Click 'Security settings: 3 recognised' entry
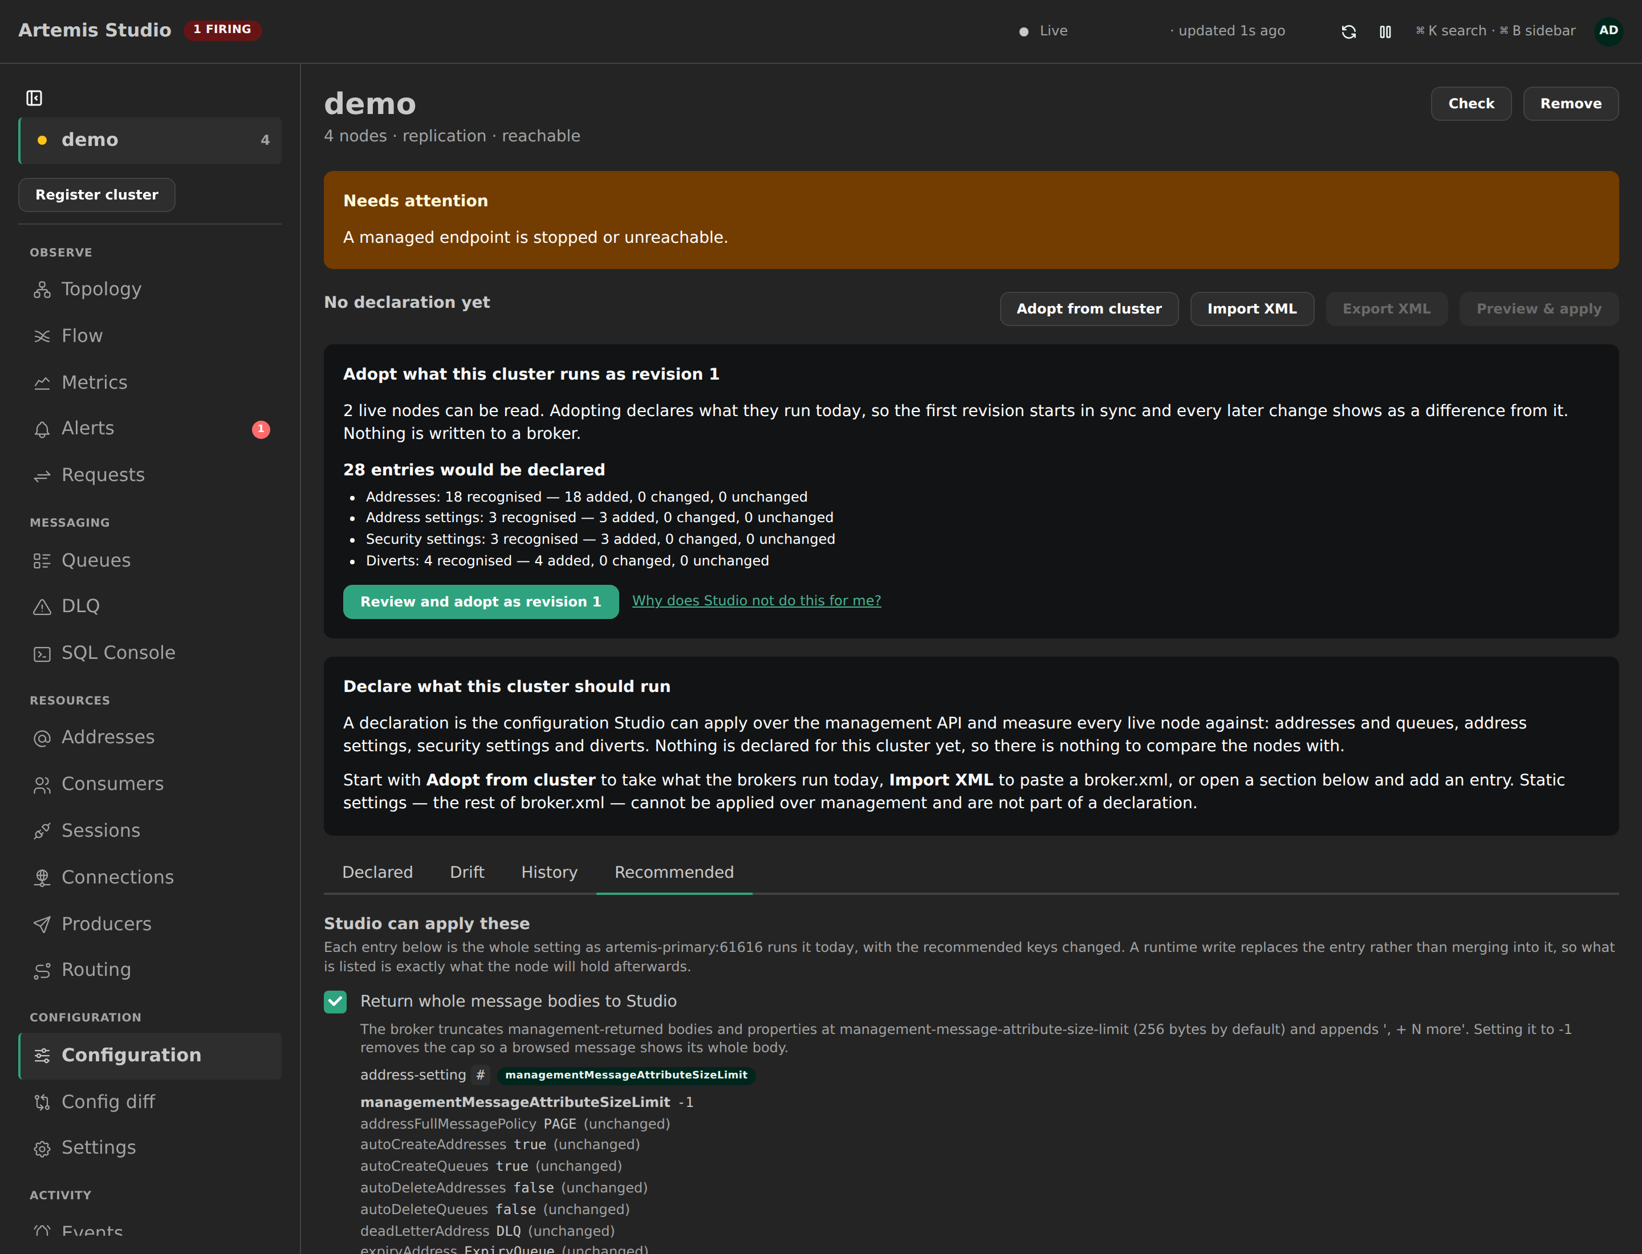The width and height of the screenshot is (1642, 1254). click(x=600, y=539)
